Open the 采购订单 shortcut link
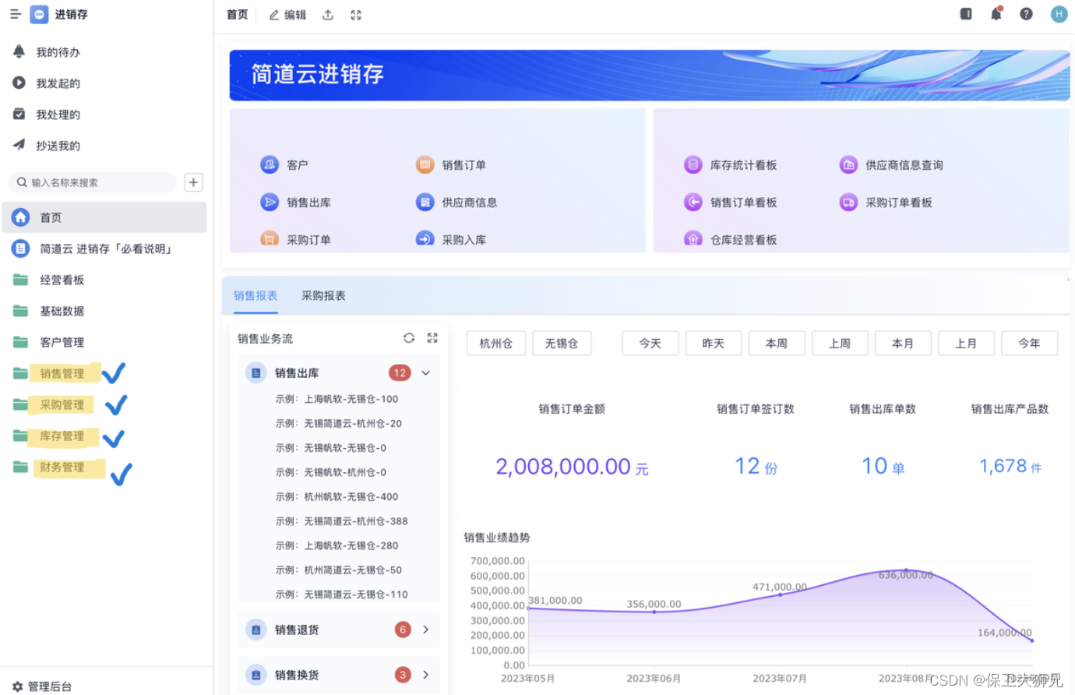1075x695 pixels. coord(308,239)
